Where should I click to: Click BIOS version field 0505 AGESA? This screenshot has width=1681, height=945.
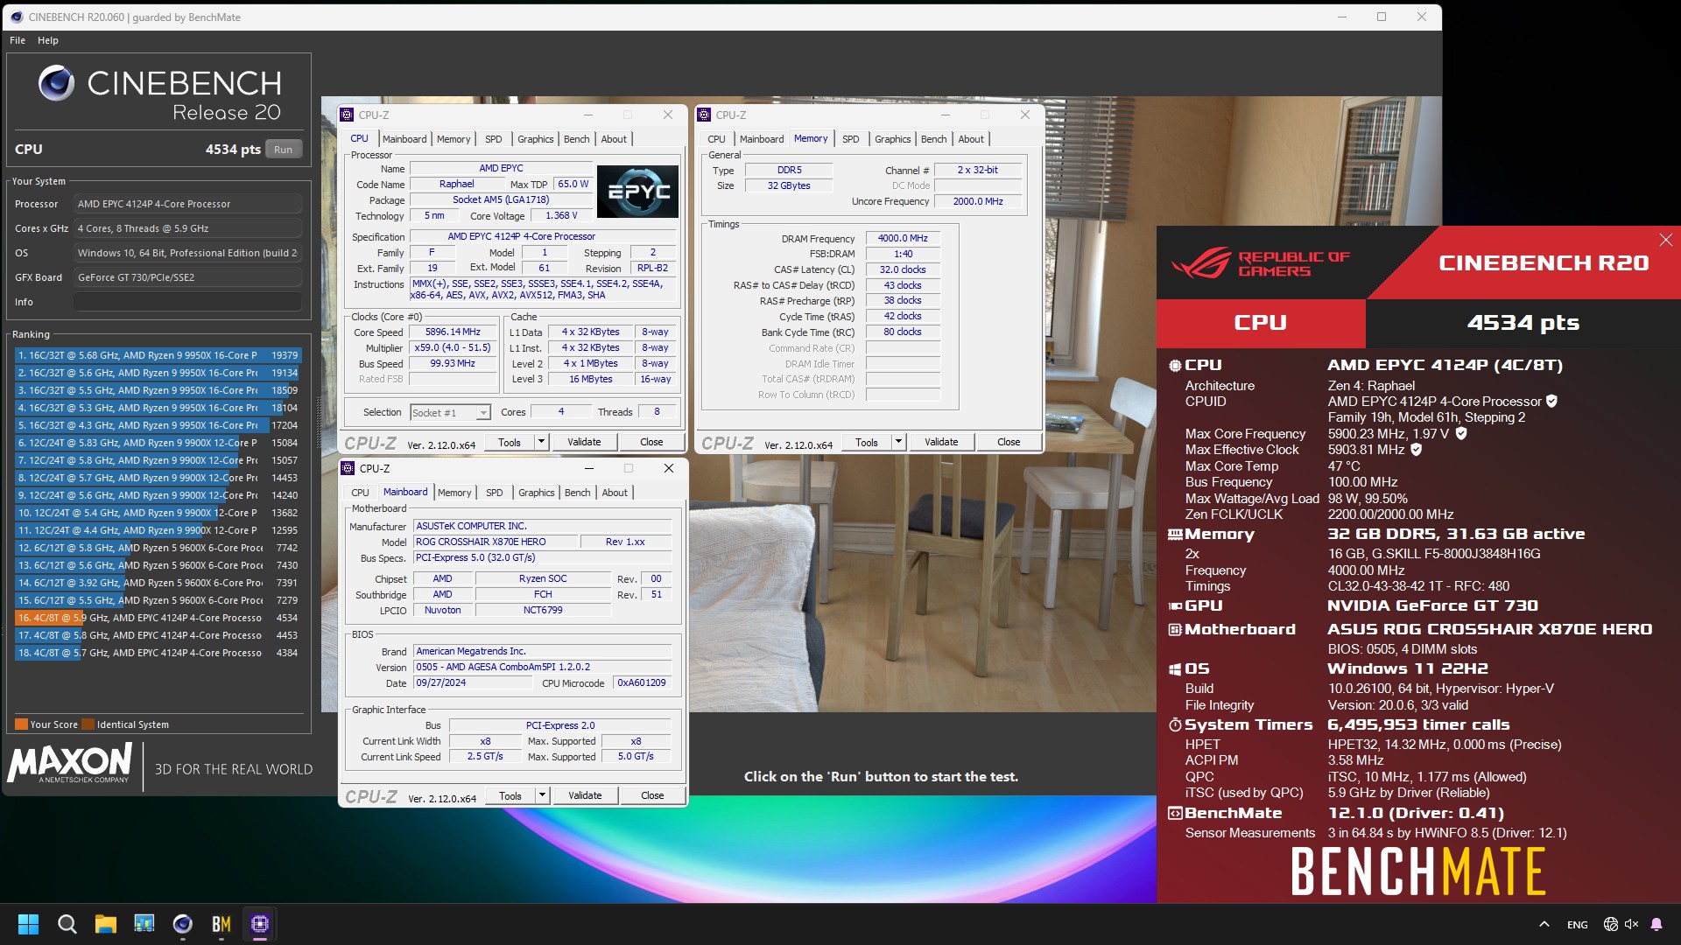pyautogui.click(x=542, y=667)
